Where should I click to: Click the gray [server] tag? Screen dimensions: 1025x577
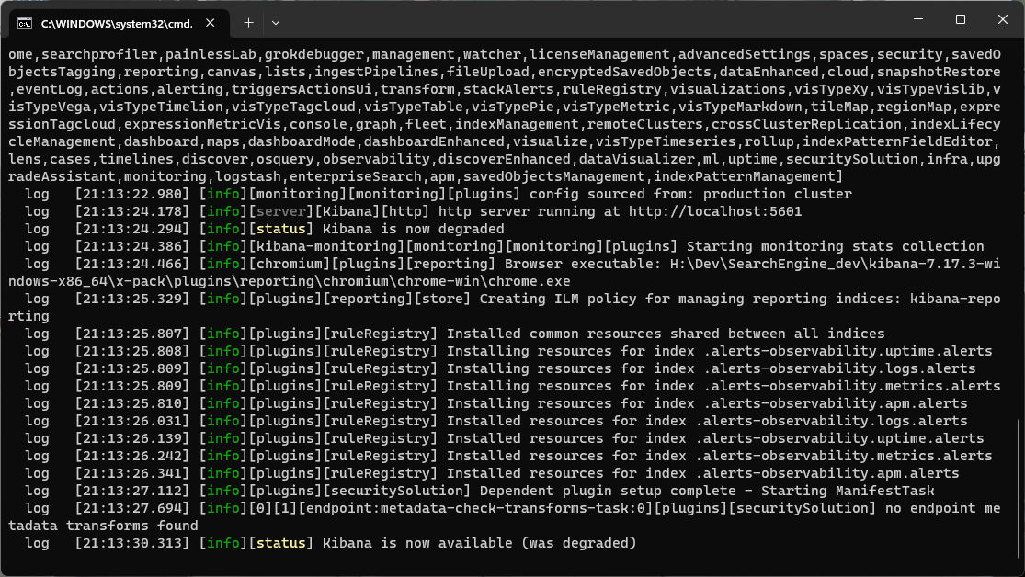pyautogui.click(x=281, y=211)
